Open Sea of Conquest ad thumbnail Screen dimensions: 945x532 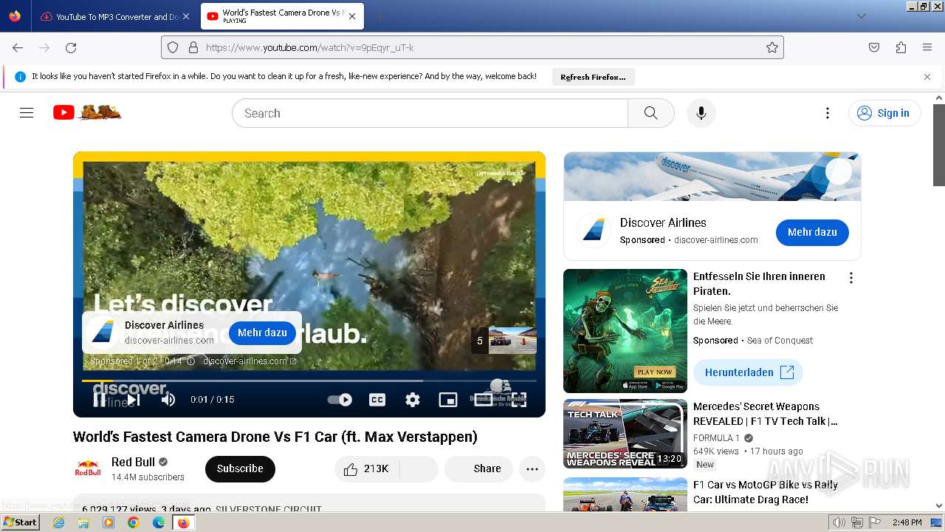(625, 330)
